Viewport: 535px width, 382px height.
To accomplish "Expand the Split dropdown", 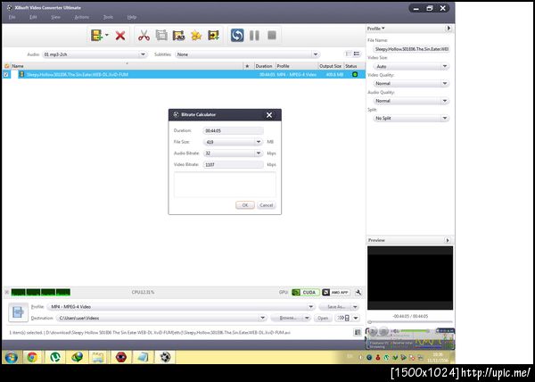I will [445, 118].
